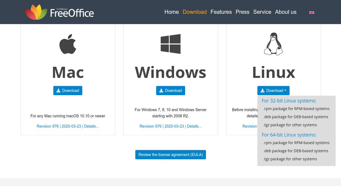The width and height of the screenshot is (341, 186).
Task: Download FreeOffice for Mac
Action: 68,90
